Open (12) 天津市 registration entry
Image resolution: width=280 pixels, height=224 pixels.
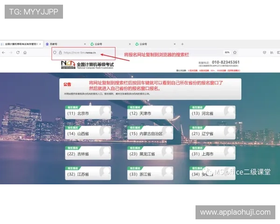[x=150, y=112]
